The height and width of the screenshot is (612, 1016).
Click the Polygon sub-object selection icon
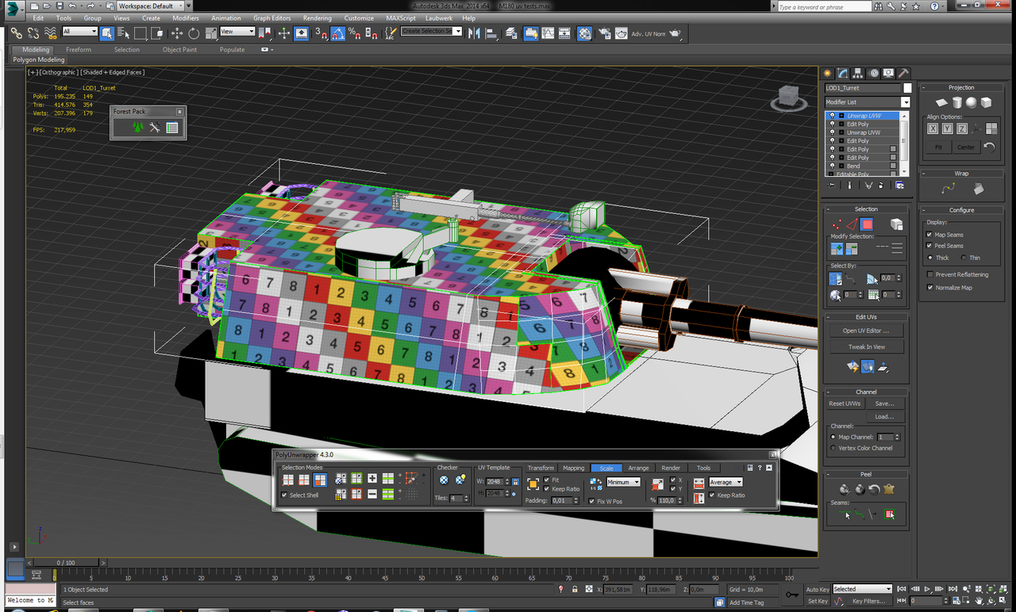867,224
